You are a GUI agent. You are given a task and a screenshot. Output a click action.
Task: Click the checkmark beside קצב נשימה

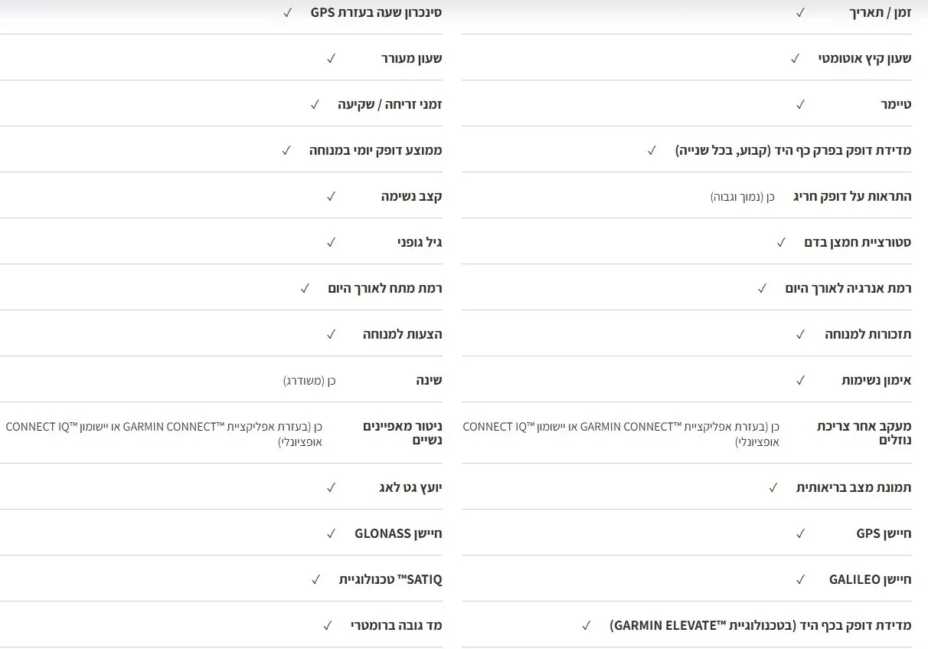pos(331,196)
